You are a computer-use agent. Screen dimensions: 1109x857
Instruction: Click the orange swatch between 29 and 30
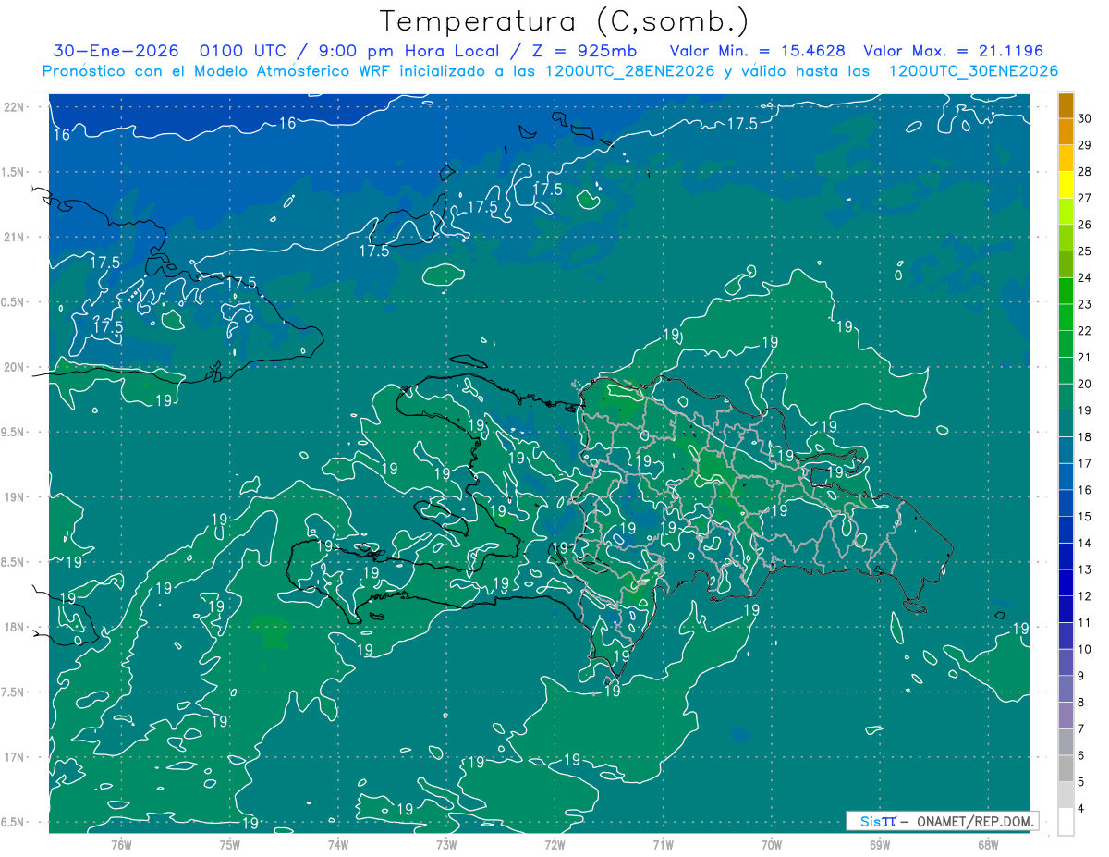(x=1066, y=132)
